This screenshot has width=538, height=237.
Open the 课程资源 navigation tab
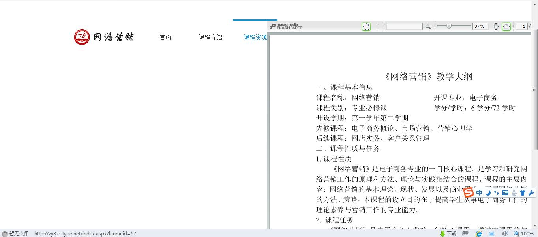tap(255, 37)
